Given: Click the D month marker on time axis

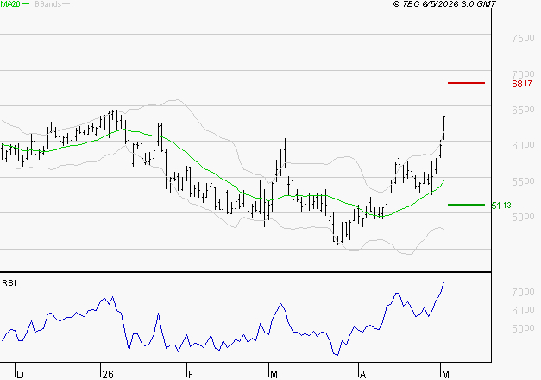Looking at the screenshot, I should tap(20, 375).
